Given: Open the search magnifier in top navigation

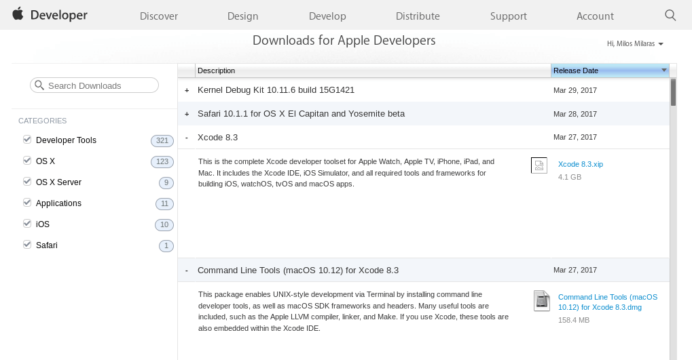Looking at the screenshot, I should tap(670, 16).
